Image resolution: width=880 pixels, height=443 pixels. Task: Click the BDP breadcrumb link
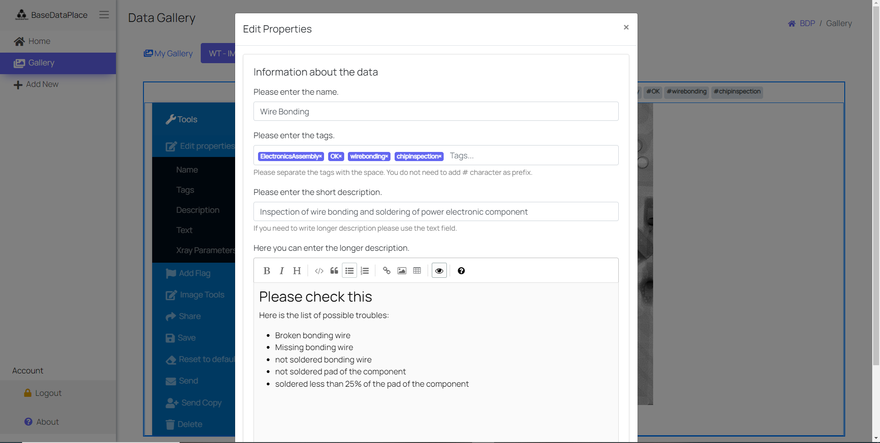click(x=807, y=23)
